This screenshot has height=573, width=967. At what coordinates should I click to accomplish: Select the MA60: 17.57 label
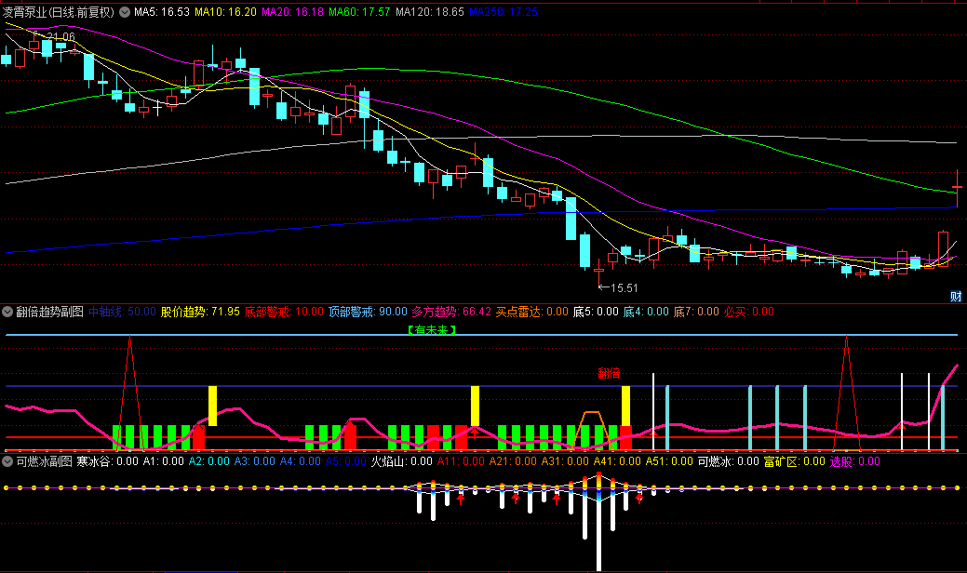click(359, 12)
